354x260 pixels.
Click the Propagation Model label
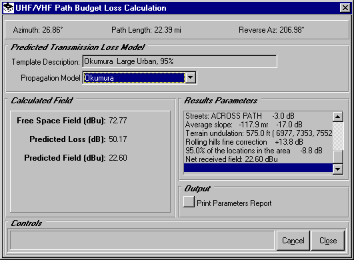(51, 78)
